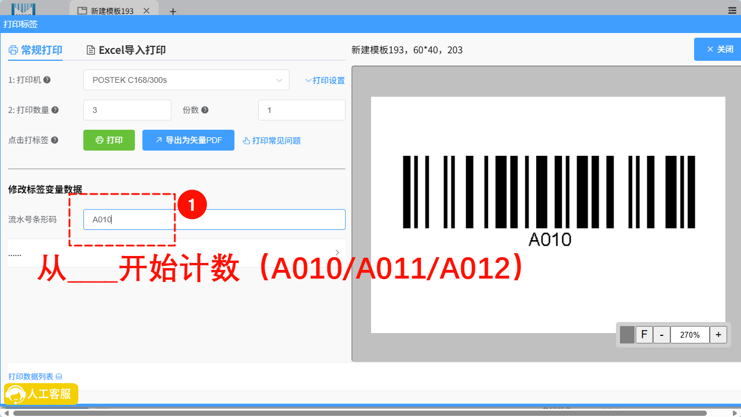This screenshot has width=741, height=417.
Task: Click the 打印数据列表 database icon
Action: 59,376
